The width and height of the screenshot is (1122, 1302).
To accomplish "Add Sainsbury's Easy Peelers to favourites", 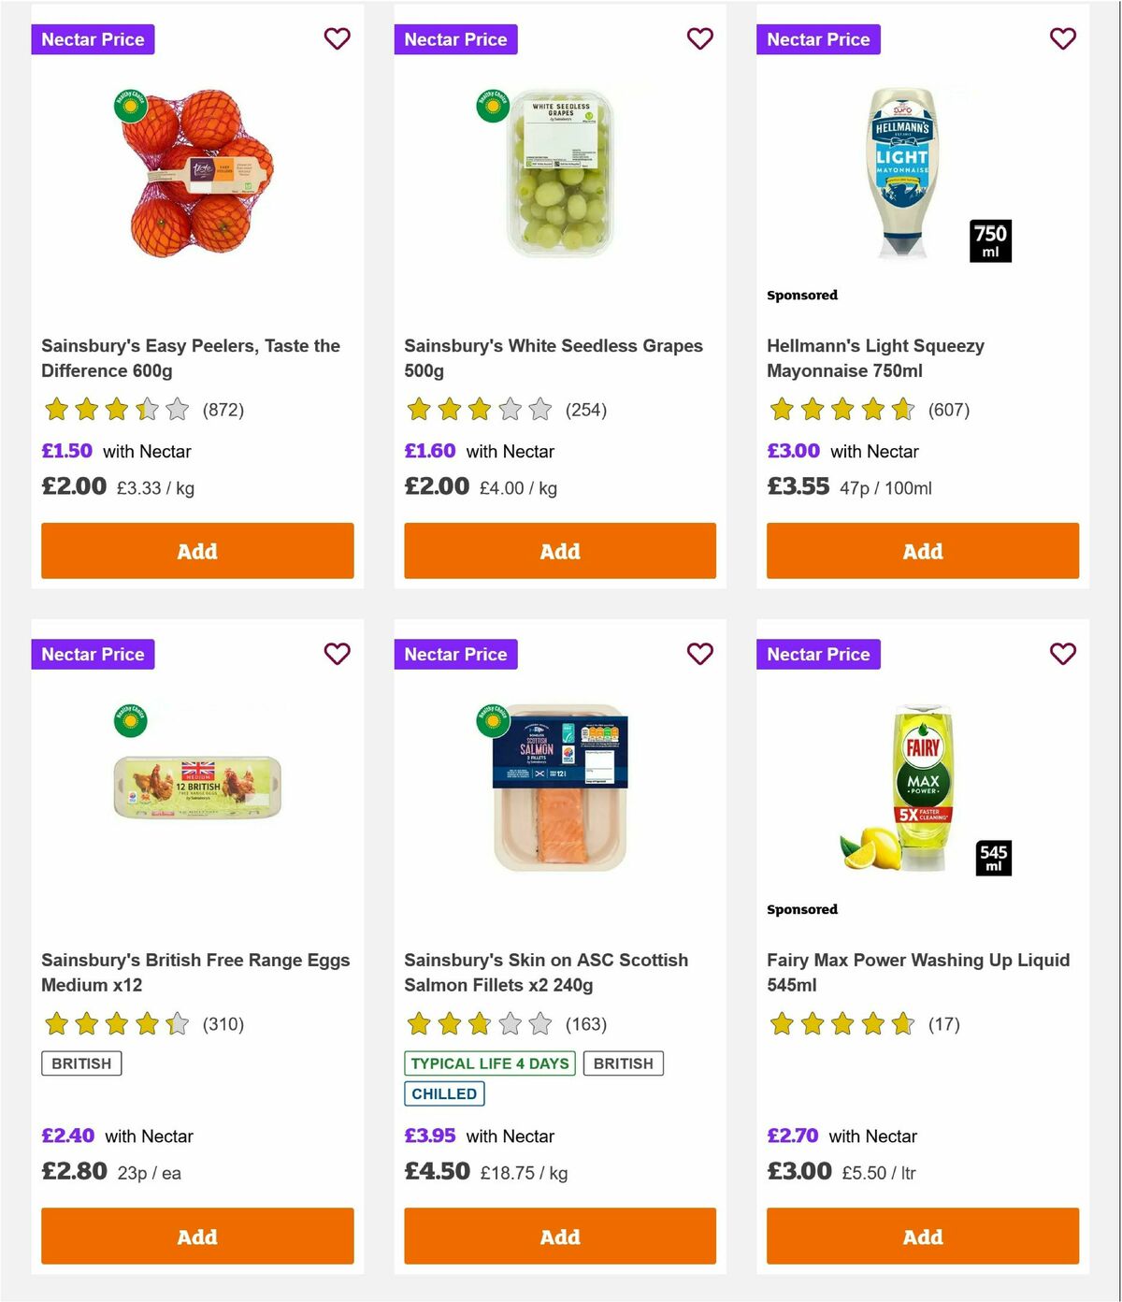I will (x=337, y=39).
